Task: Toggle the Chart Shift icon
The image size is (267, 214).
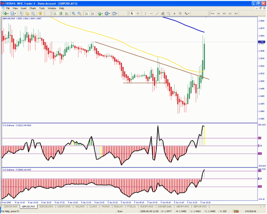Action: [92, 13]
